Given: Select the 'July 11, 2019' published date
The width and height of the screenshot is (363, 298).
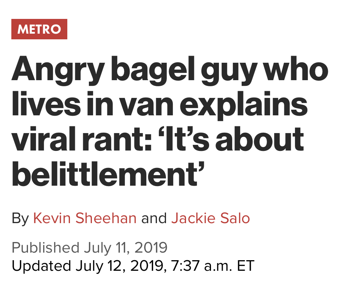Looking at the screenshot, I should (126, 248).
